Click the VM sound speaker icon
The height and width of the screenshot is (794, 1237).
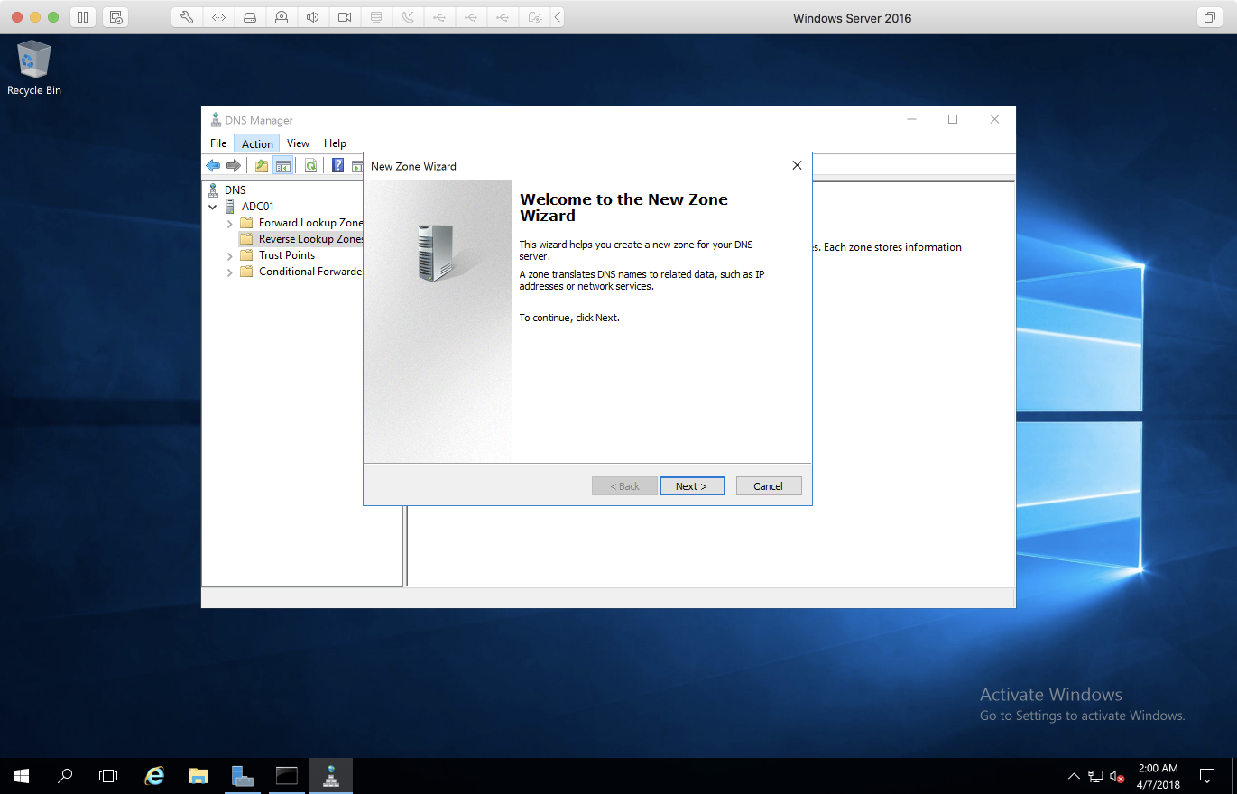point(312,17)
